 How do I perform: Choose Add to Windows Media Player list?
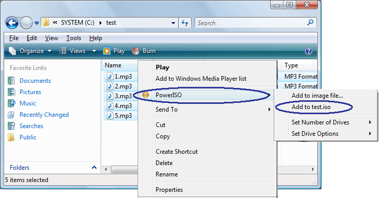tap(201, 79)
